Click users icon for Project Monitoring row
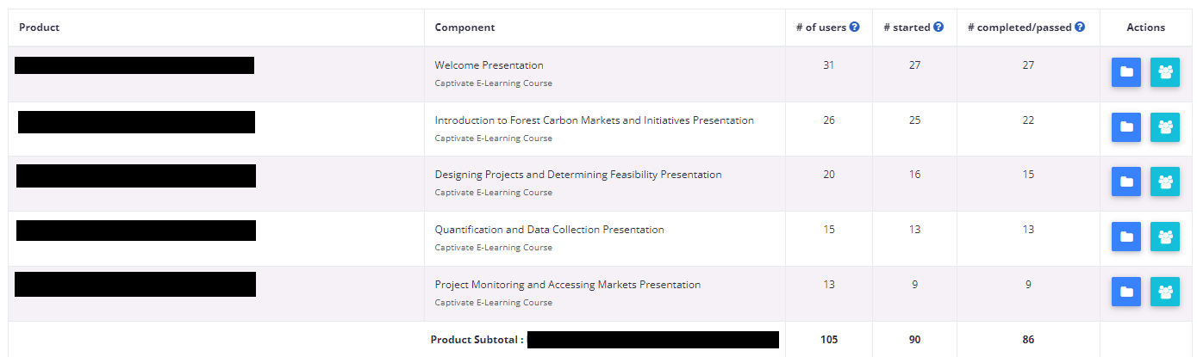The height and width of the screenshot is (357, 1197). click(x=1165, y=292)
